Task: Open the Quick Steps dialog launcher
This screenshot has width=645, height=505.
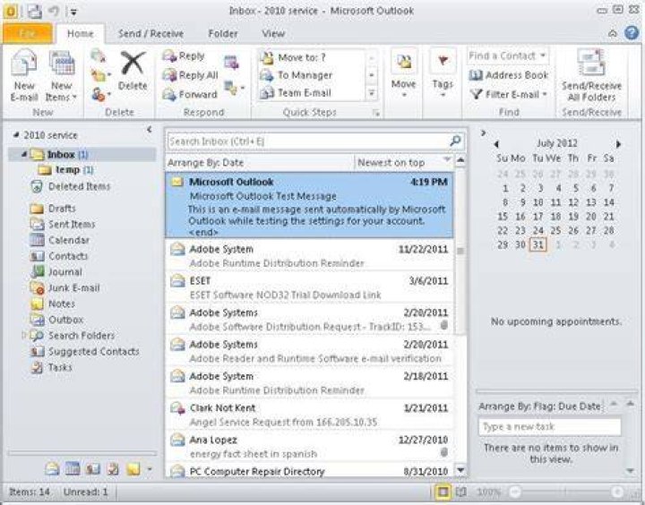Action: coord(376,113)
